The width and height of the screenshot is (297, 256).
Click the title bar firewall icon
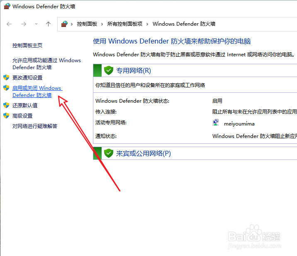coord(7,6)
